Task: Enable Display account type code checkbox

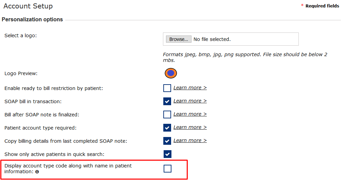Action: pos(167,168)
